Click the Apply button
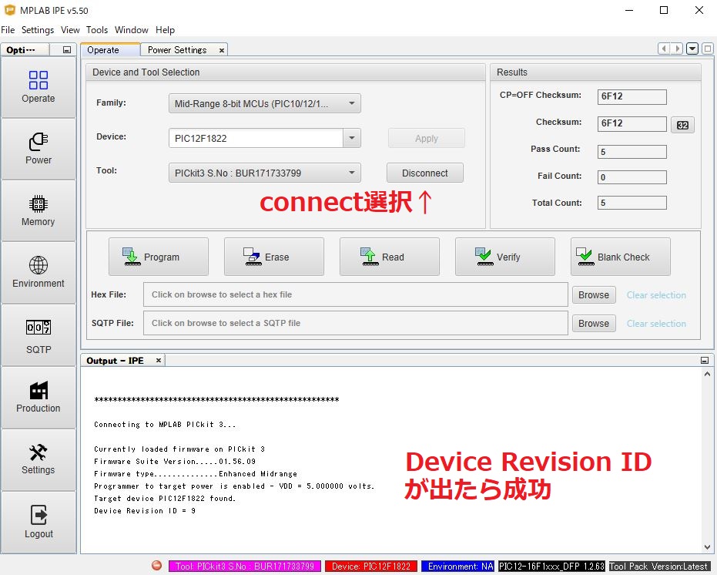The width and height of the screenshot is (717, 575). pyautogui.click(x=426, y=138)
